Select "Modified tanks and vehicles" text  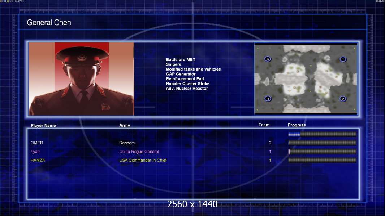pyautogui.click(x=193, y=69)
